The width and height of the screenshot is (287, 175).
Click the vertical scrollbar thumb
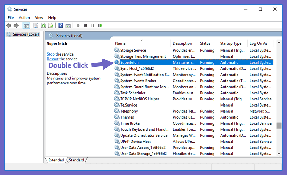click(279, 126)
